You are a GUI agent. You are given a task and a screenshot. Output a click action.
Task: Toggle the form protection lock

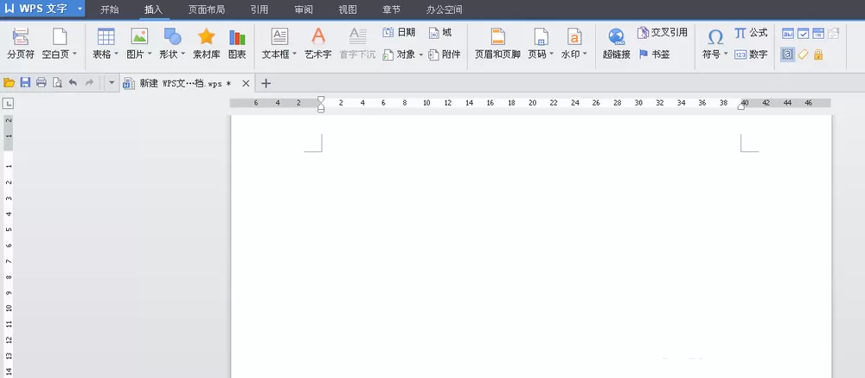tap(818, 54)
